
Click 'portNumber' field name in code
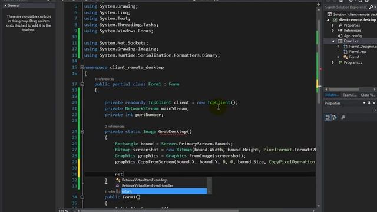tap(148, 115)
